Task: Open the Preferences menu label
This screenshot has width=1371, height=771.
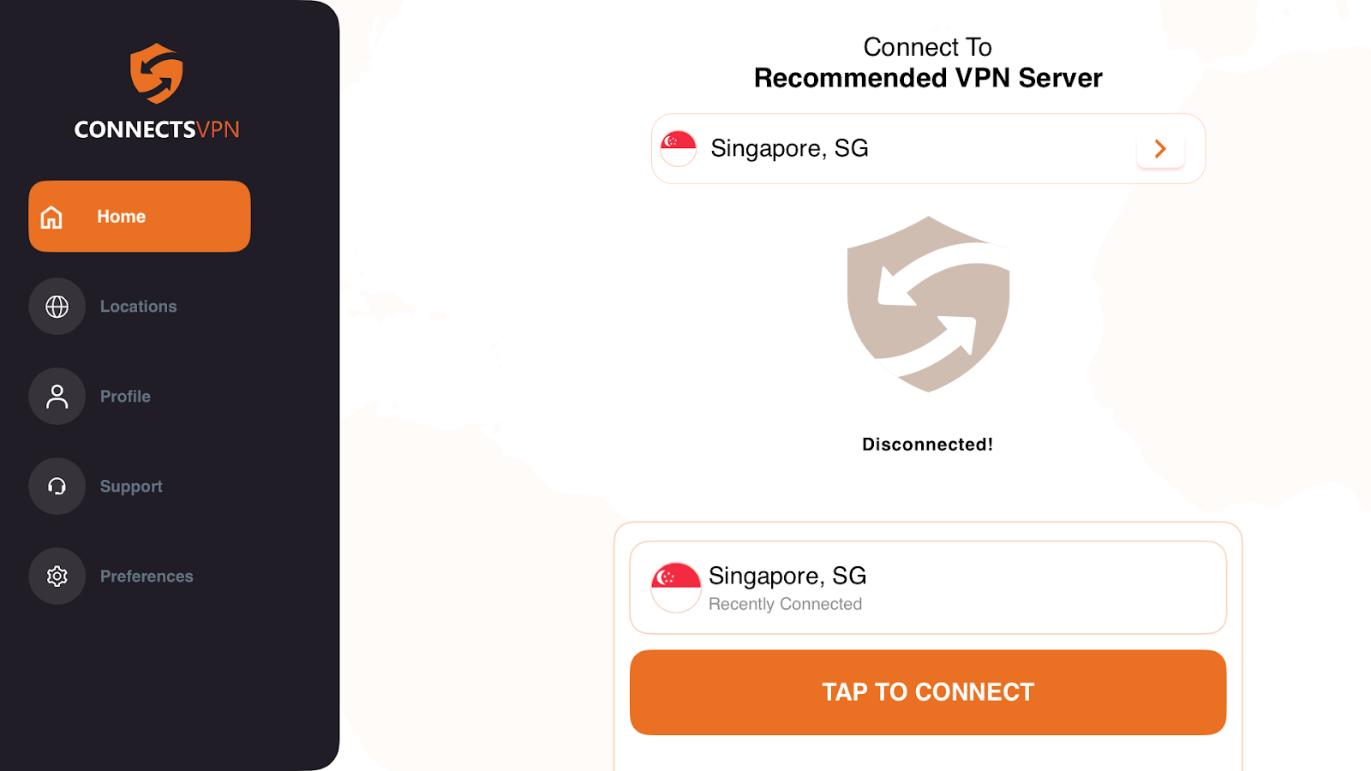Action: [147, 577]
